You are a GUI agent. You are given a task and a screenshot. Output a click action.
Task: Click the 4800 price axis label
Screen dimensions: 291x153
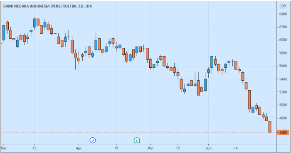[x=283, y=118]
